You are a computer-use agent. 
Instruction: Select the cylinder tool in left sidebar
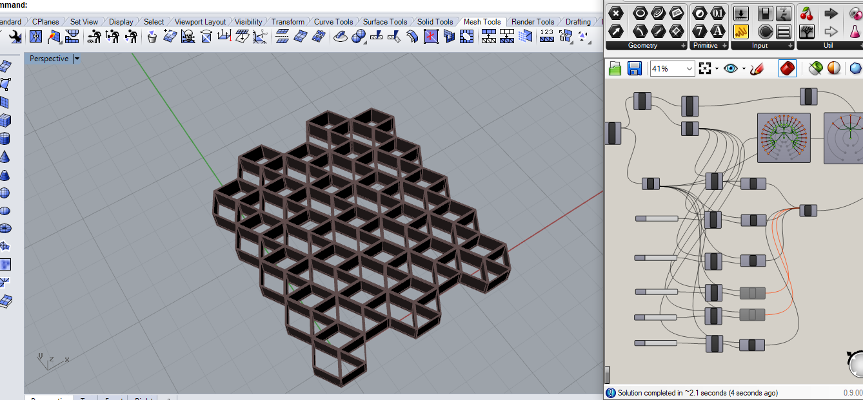(x=5, y=138)
